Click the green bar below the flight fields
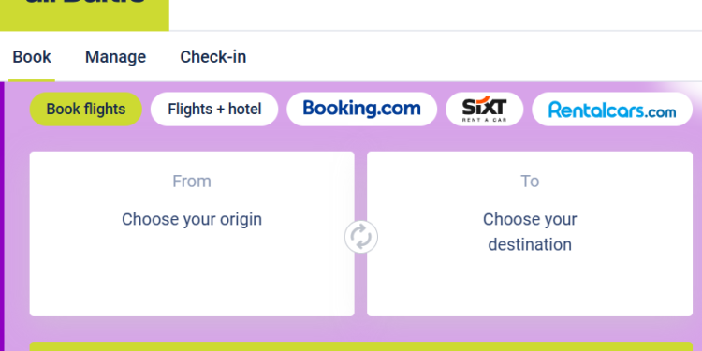The width and height of the screenshot is (702, 351). [361, 346]
